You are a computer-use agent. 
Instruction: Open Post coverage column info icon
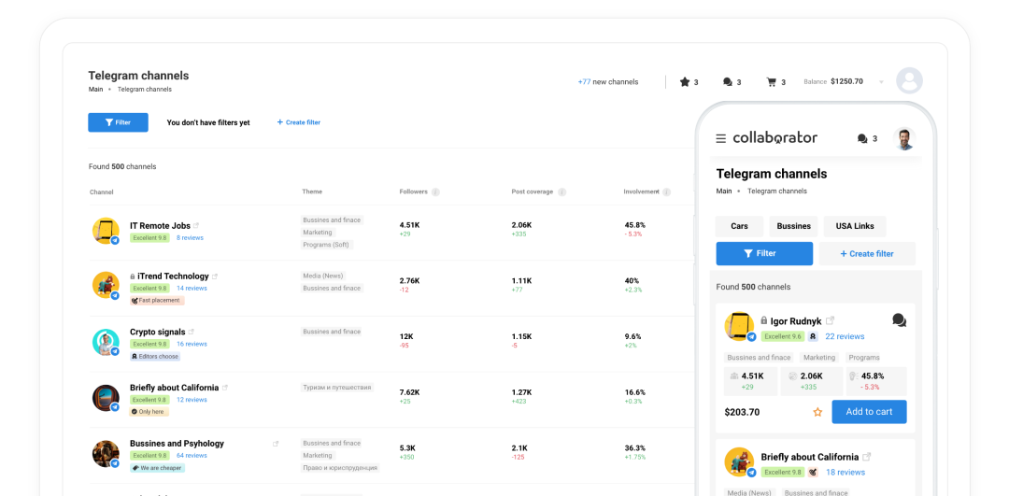[561, 191]
